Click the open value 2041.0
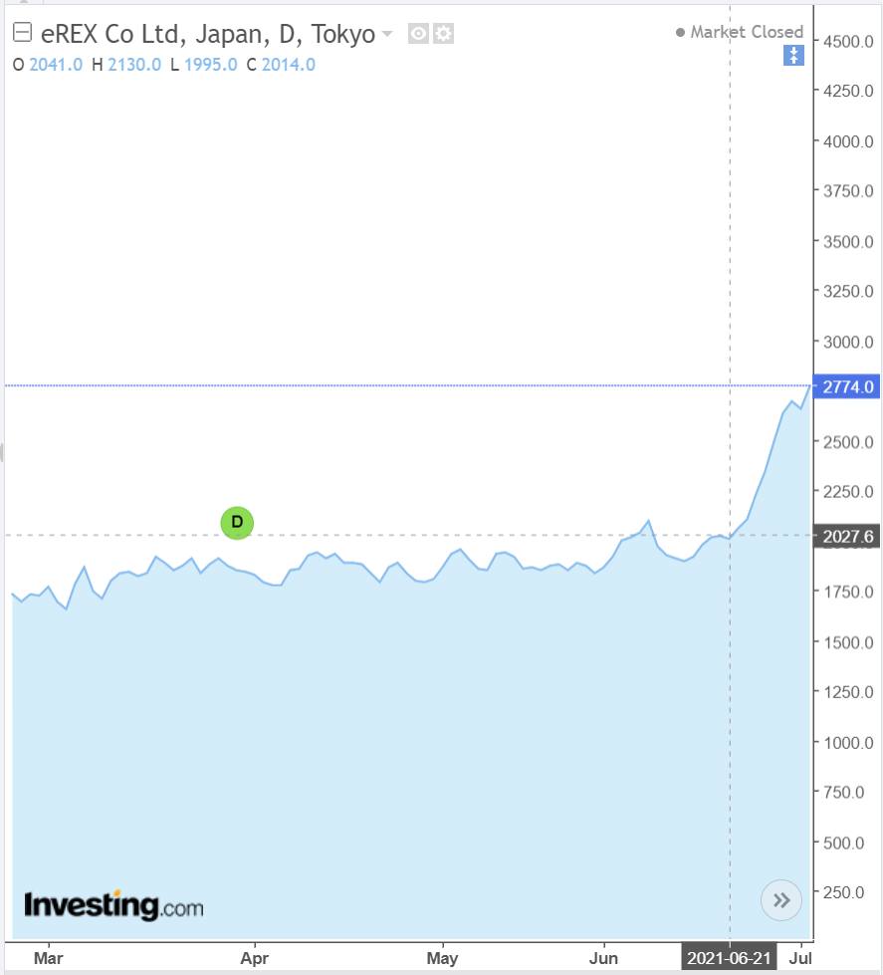Screen dimensions: 883x975 [x=56, y=65]
